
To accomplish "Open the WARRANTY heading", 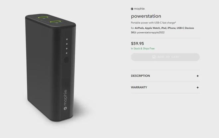I will click(139, 87).
